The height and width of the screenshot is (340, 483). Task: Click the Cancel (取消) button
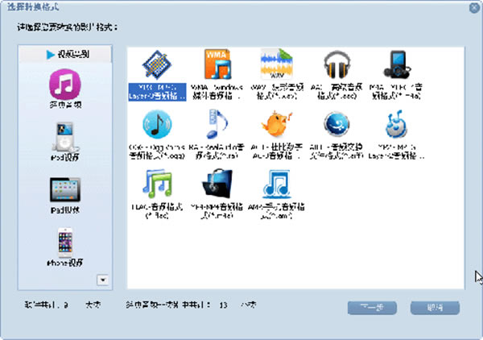click(435, 308)
